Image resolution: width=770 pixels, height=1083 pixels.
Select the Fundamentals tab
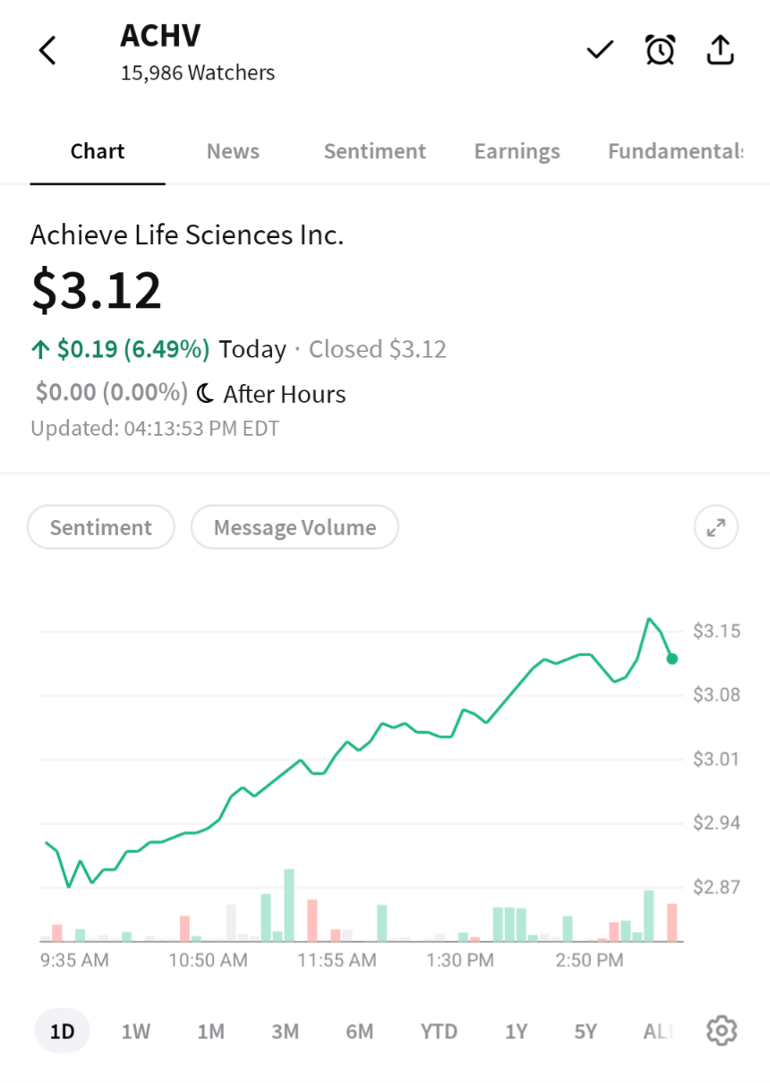(675, 151)
